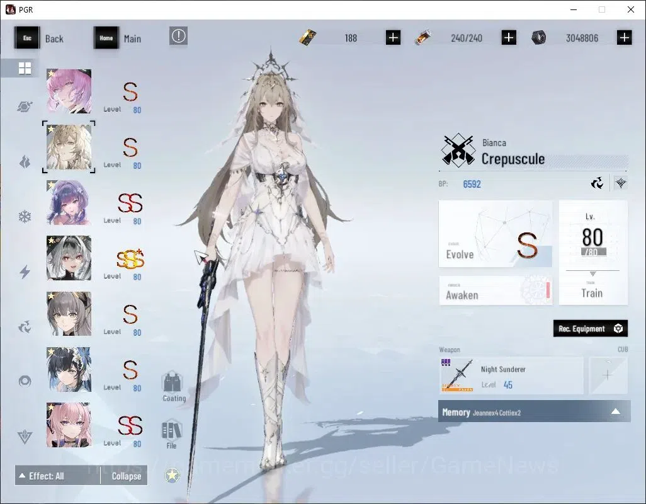Choose the selected blonde Bianca portrait

point(69,147)
